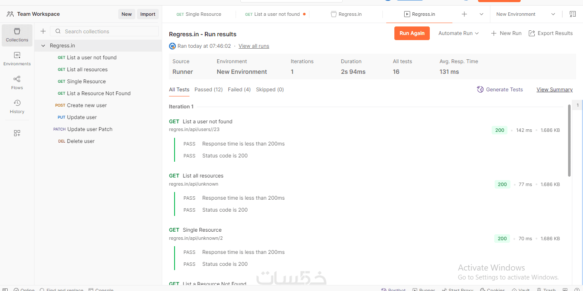
Task: Open the New Environment selector dropdown
Action: (526, 14)
